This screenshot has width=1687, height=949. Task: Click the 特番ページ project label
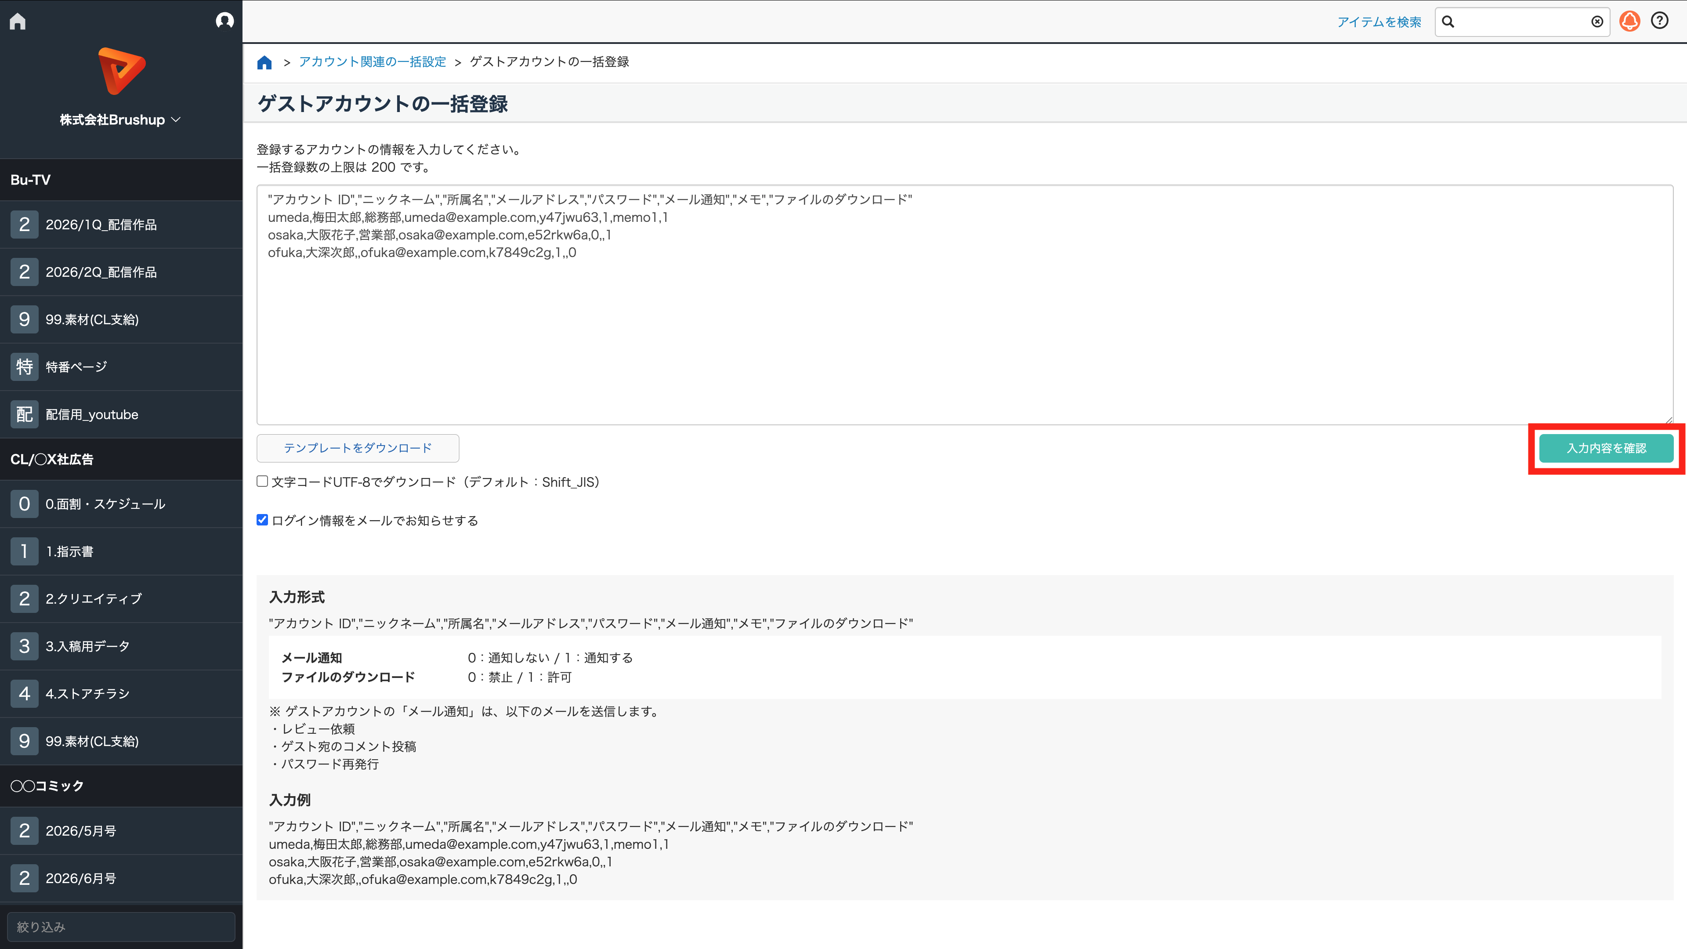[x=76, y=367]
